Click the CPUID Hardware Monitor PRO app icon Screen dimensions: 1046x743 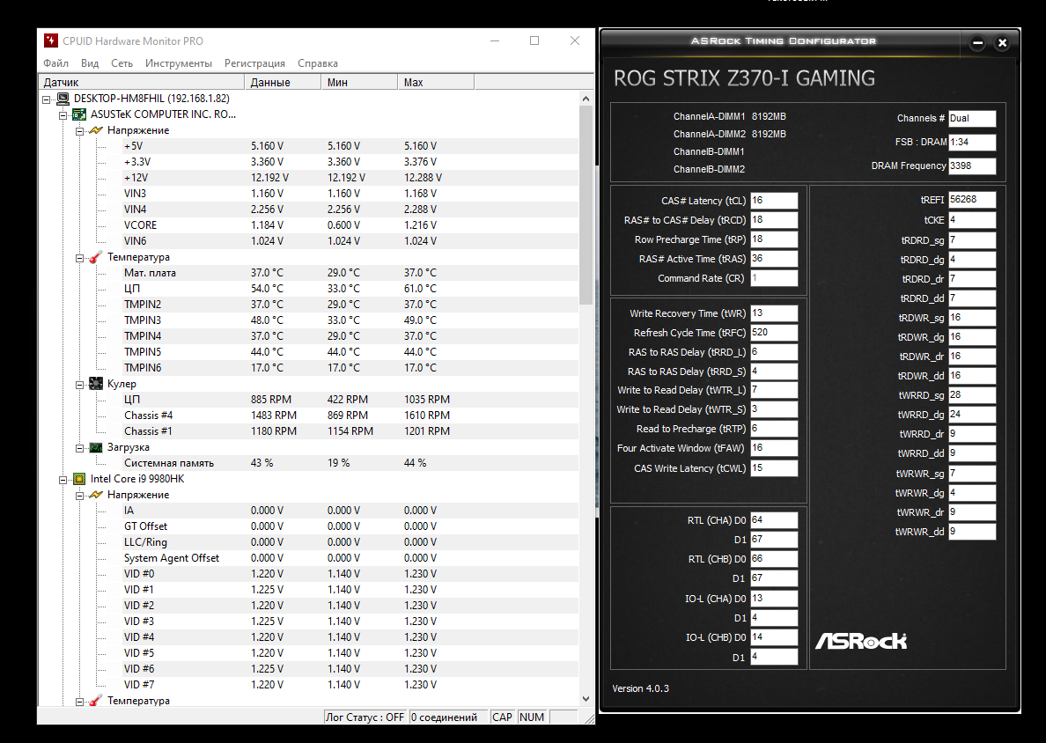coord(51,40)
